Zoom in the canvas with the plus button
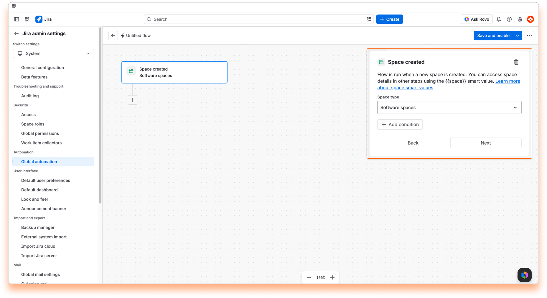 (x=332, y=277)
